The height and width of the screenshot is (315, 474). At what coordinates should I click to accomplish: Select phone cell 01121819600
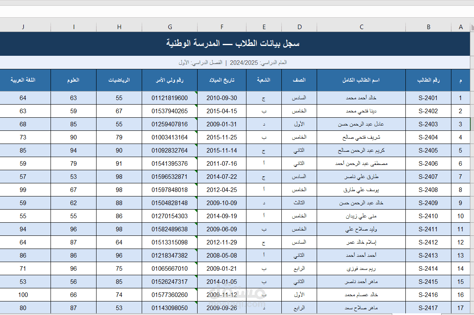point(170,98)
